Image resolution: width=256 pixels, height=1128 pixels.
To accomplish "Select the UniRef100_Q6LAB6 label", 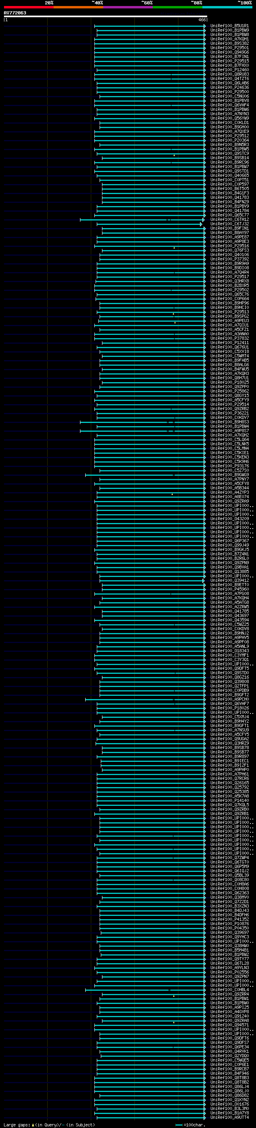I will [229, 83].
